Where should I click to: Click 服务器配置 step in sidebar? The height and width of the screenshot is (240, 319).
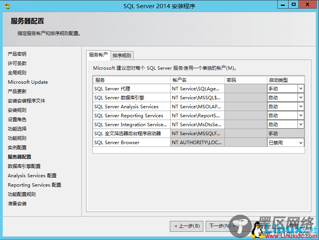pyautogui.click(x=19, y=157)
